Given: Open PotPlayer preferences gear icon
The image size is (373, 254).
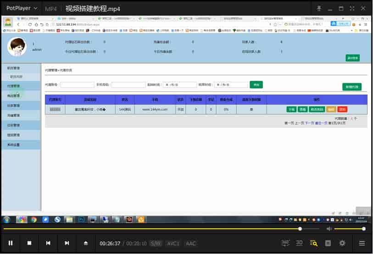Looking at the screenshot, I should (342, 243).
